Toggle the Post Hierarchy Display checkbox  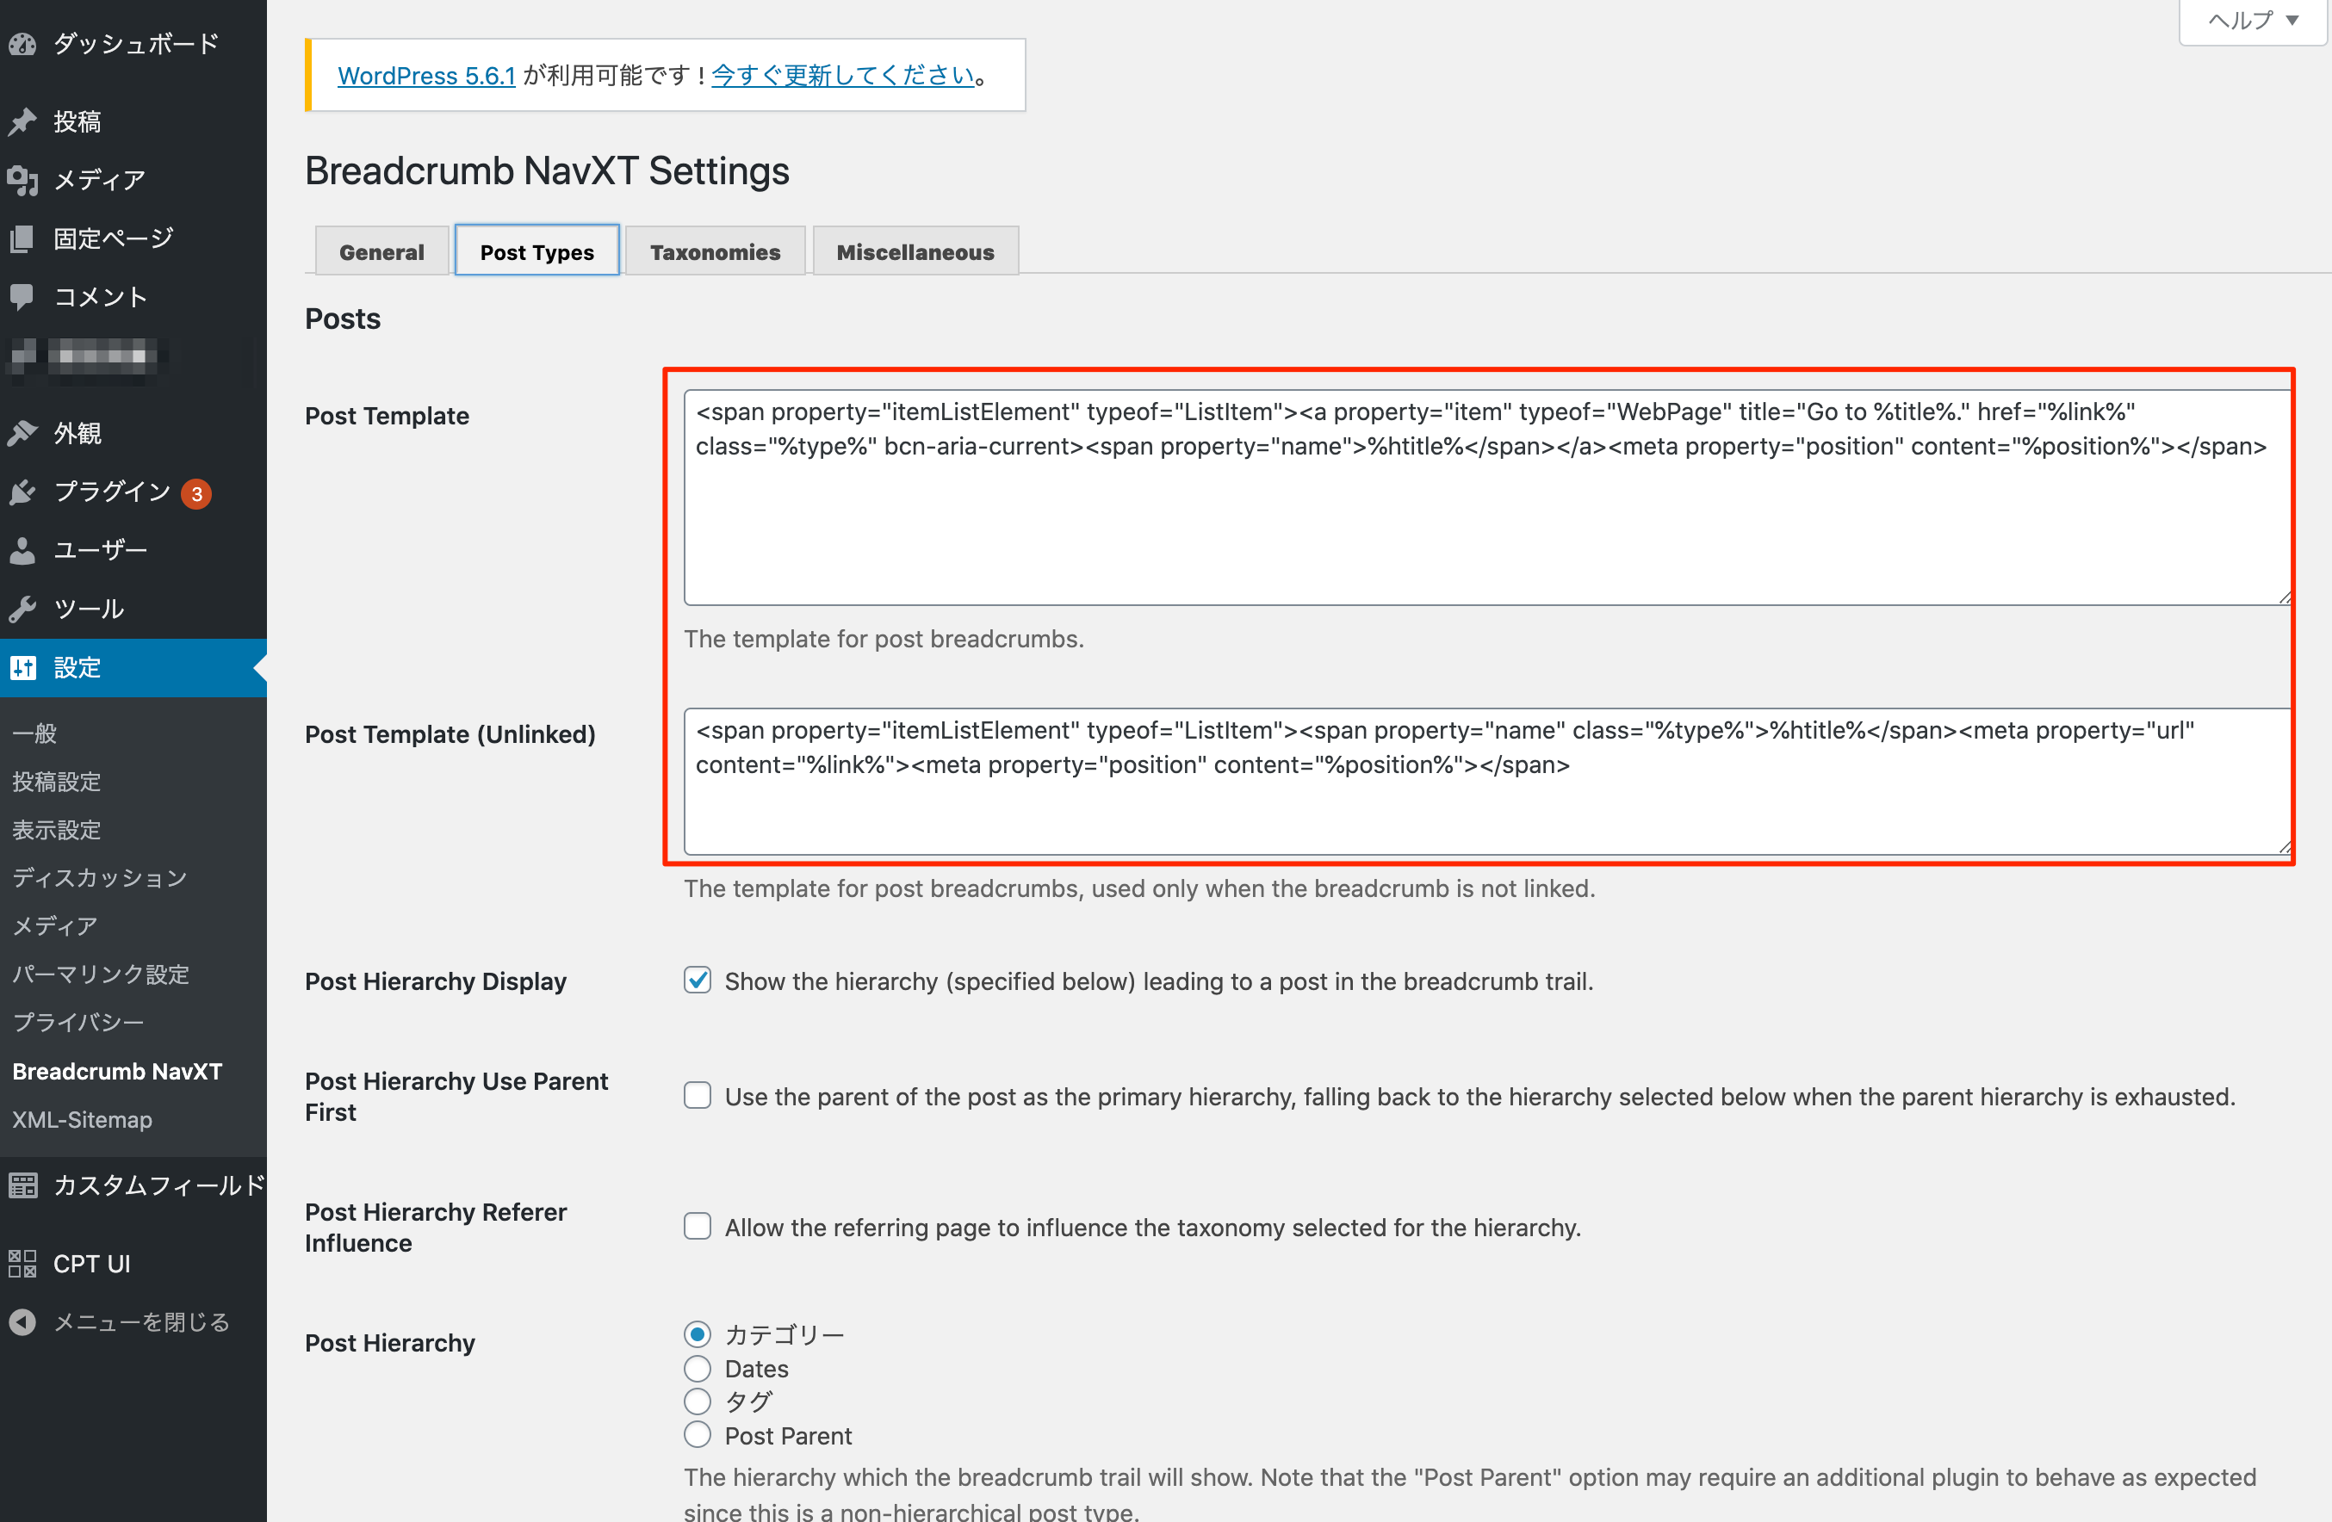click(x=698, y=981)
